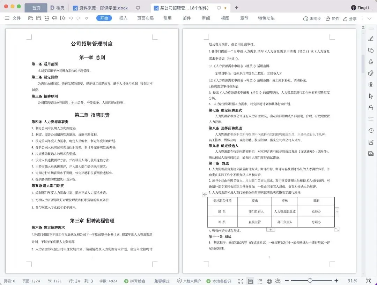Screen dimensions: 377x285
Task: Open the 邮件 tab
Action: (x=186, y=18)
